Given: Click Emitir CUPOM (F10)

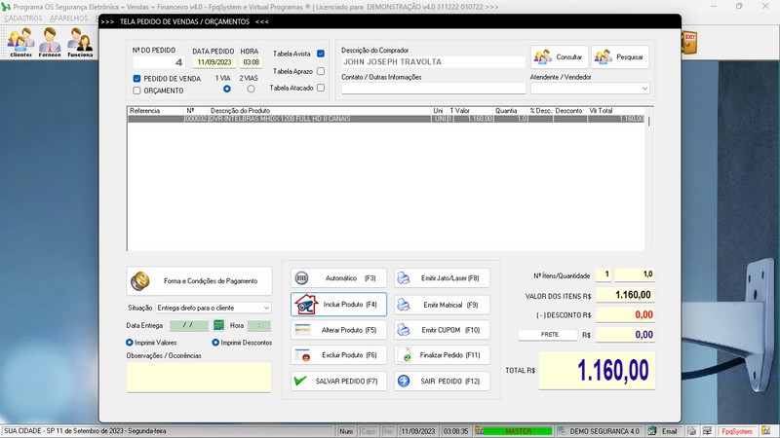Looking at the screenshot, I should click(442, 330).
